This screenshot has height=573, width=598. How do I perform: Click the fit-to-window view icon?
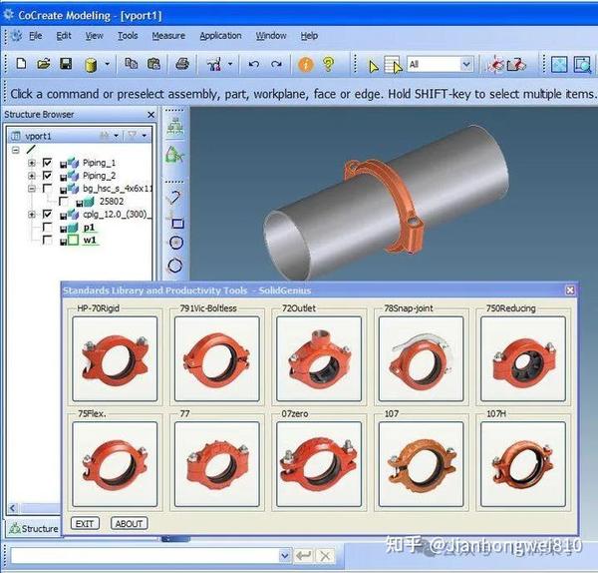pyautogui.click(x=559, y=65)
